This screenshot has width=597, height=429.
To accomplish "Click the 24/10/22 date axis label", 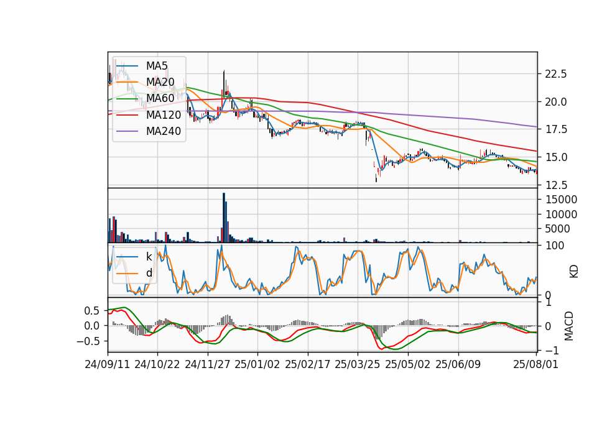I will point(157,364).
